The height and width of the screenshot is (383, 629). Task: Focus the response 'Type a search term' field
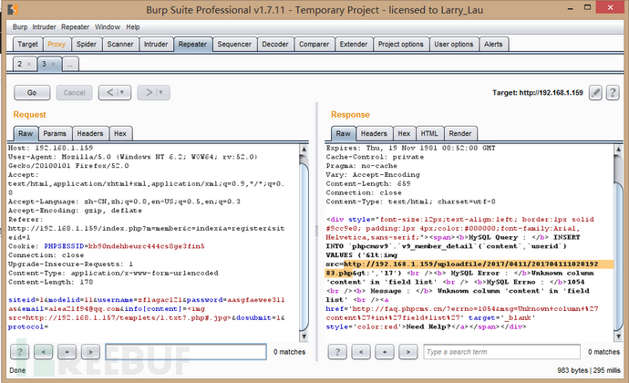click(x=502, y=352)
